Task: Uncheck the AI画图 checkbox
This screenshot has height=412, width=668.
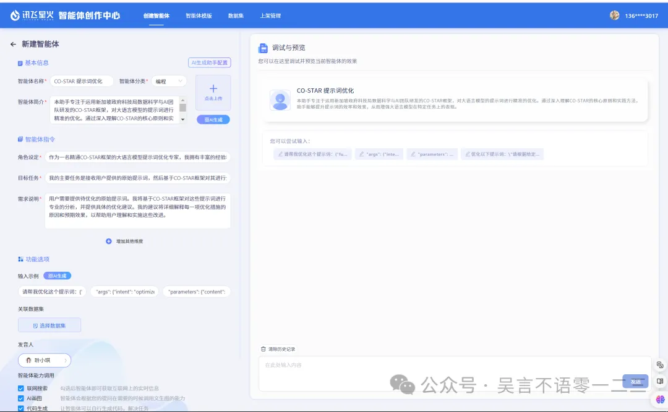Action: [21, 398]
